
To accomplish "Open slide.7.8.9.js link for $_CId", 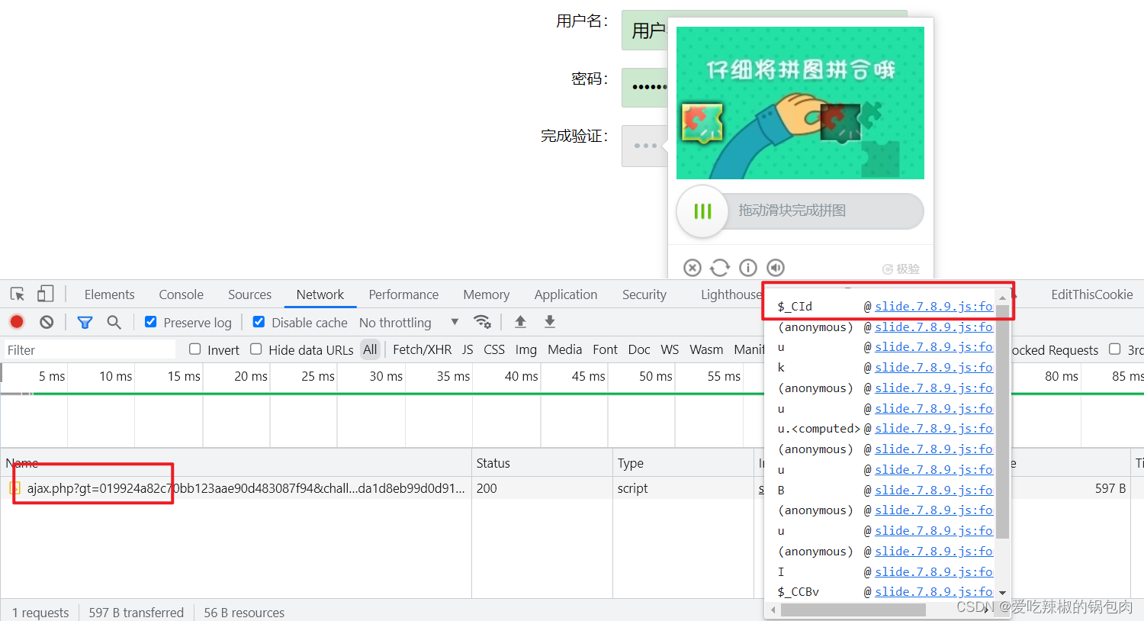I will [x=934, y=306].
